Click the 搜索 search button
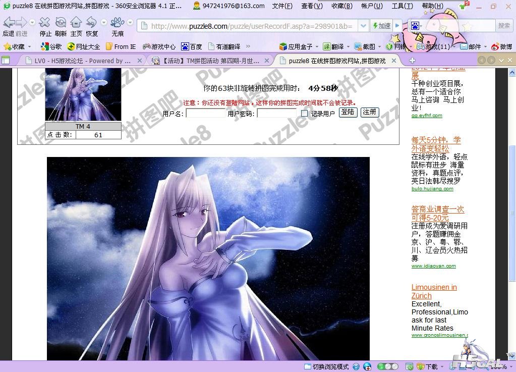Viewport: 516px width, 372px height. 504,25
